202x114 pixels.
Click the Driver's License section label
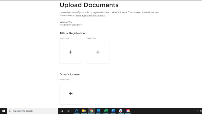(x=69, y=74)
